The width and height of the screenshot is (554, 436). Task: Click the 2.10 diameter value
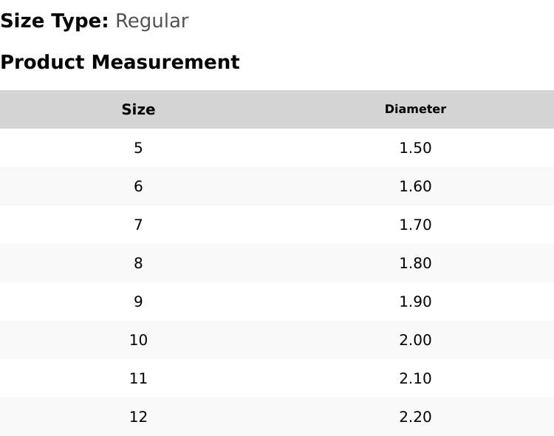[415, 378]
